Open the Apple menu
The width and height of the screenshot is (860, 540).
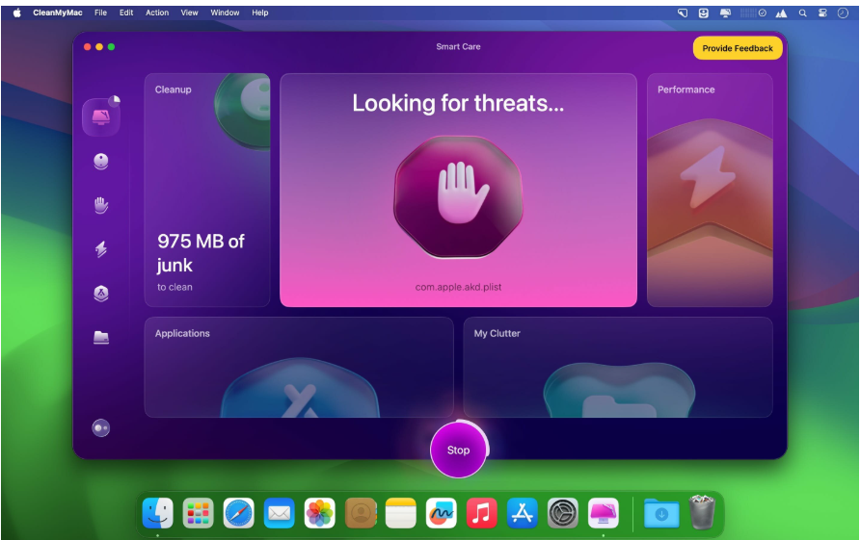click(17, 13)
